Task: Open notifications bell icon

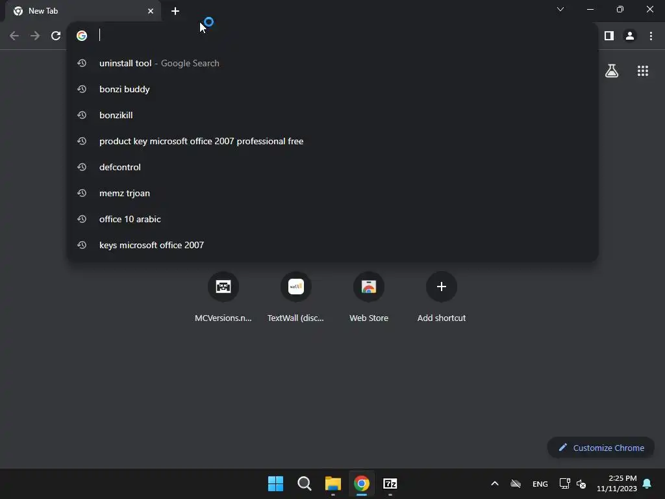Action: pos(647,483)
